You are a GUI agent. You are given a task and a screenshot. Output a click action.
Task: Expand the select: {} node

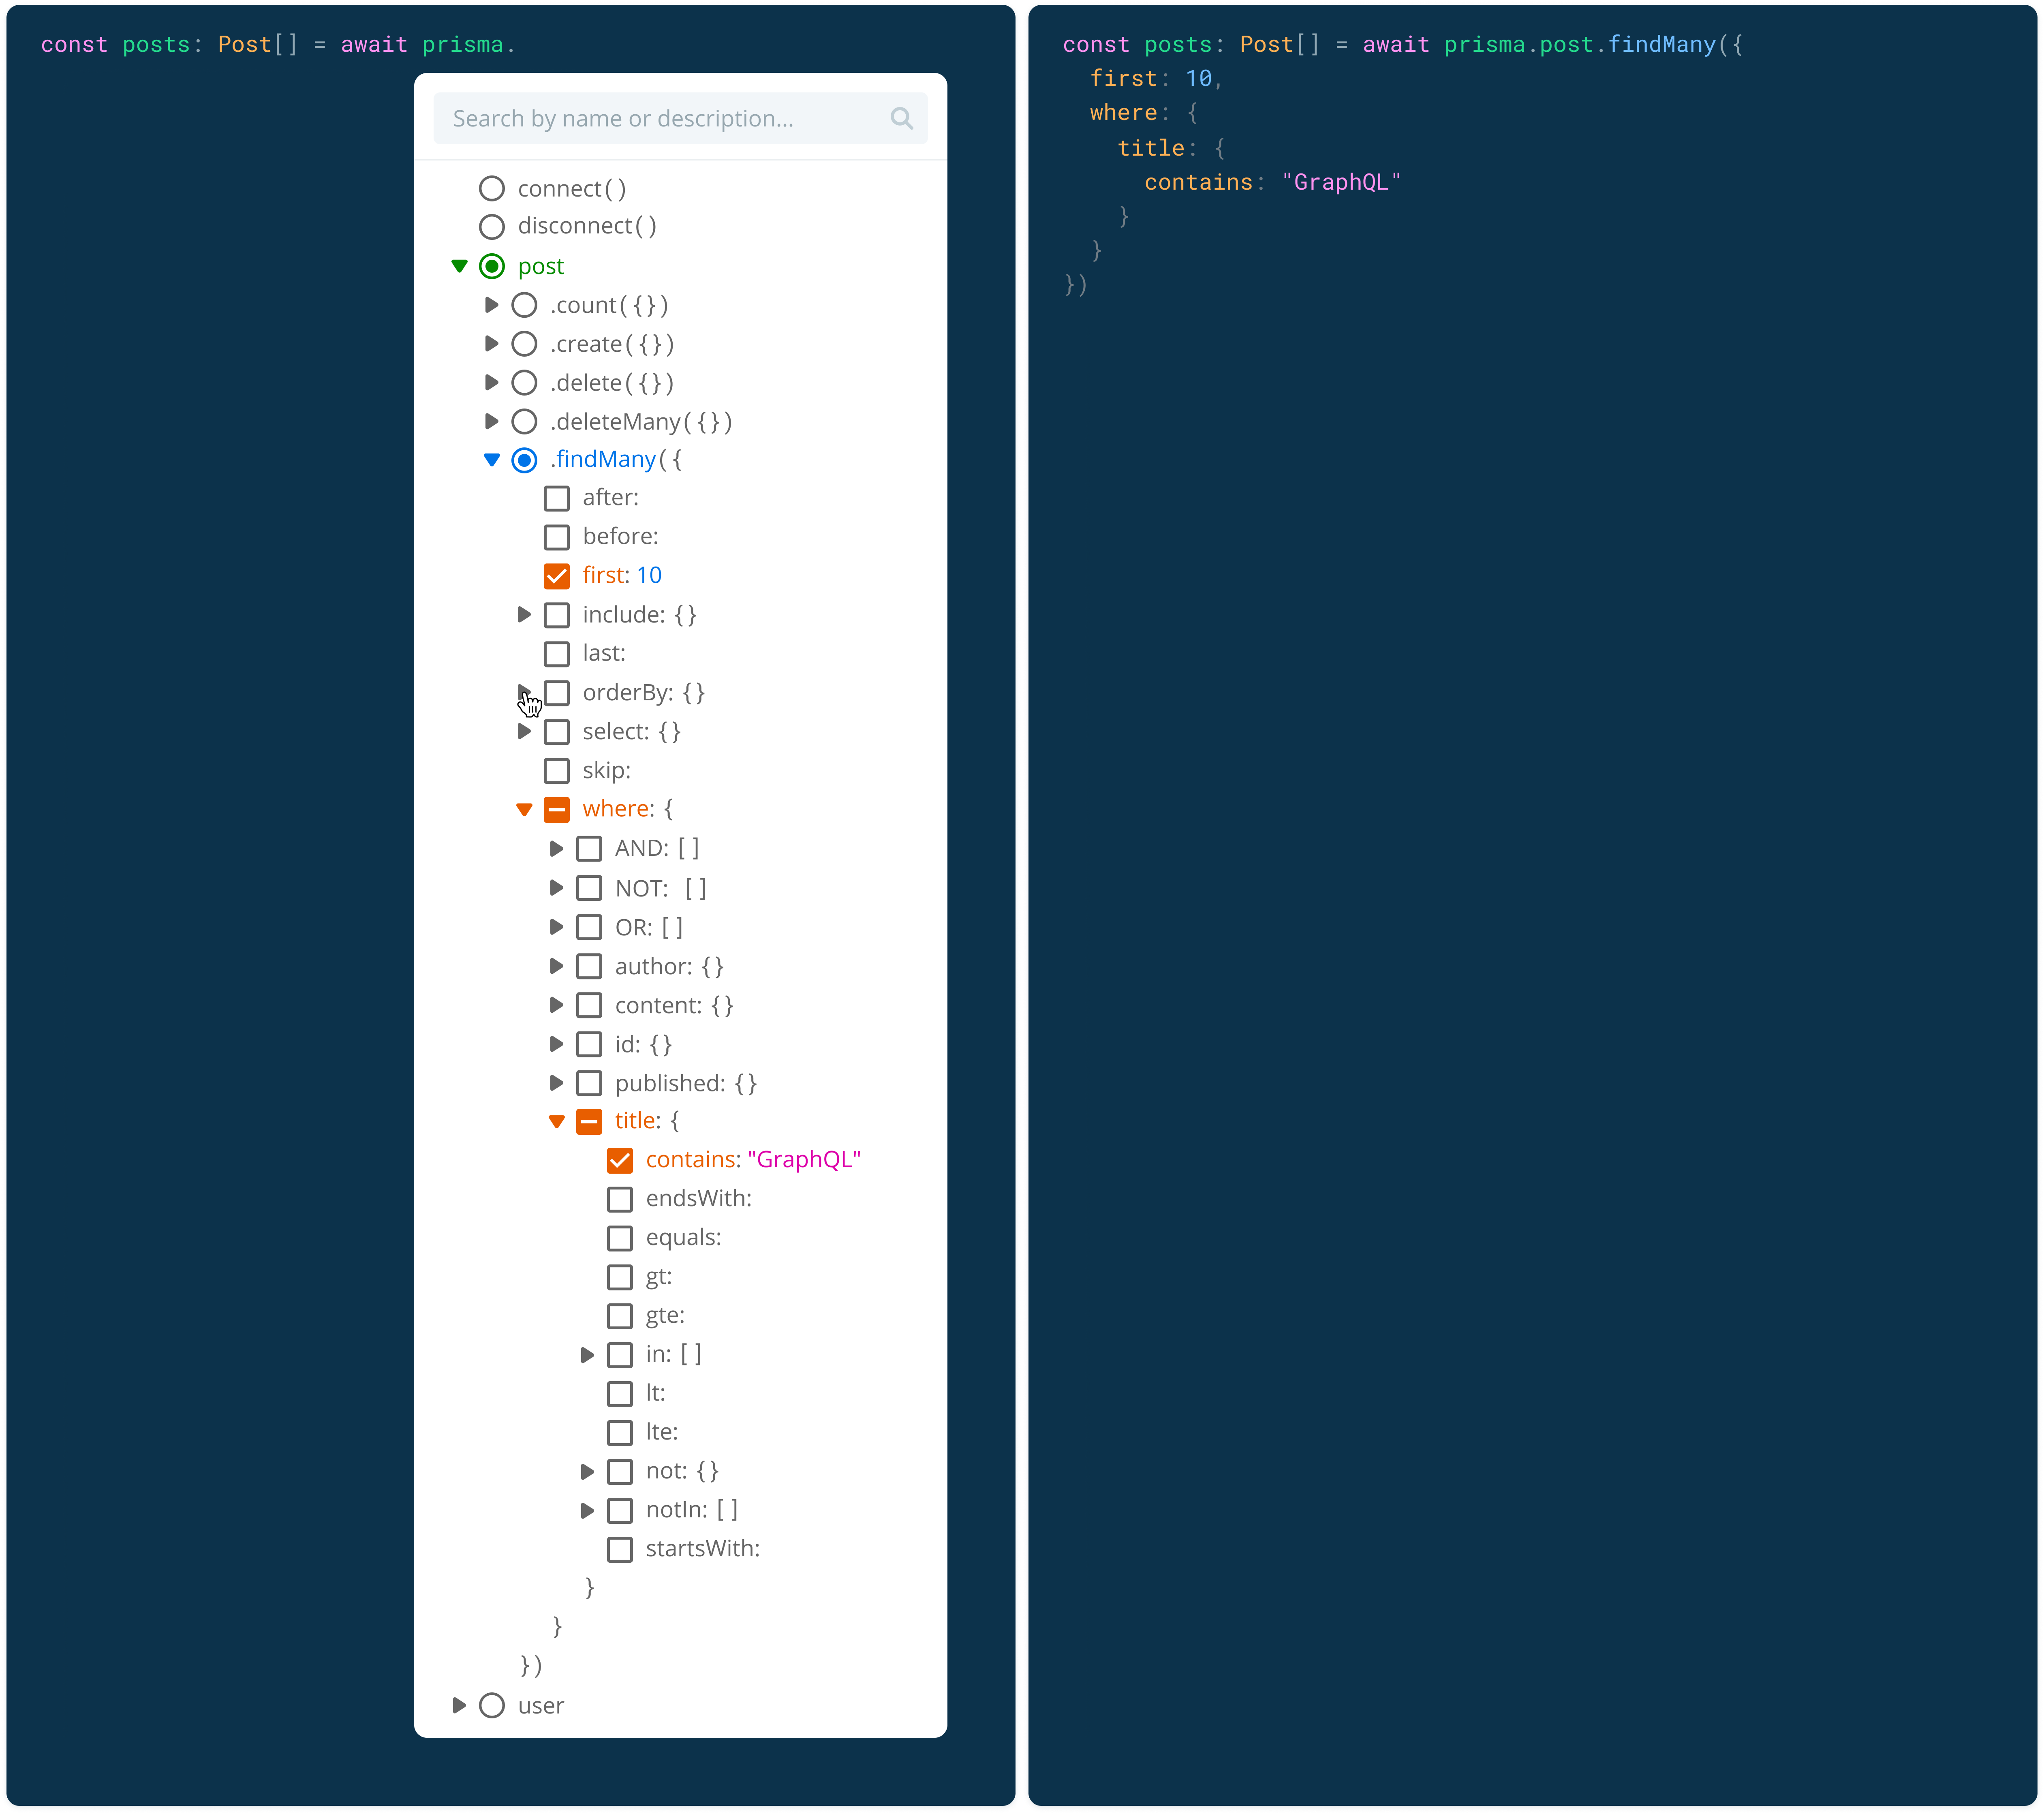coord(524,732)
